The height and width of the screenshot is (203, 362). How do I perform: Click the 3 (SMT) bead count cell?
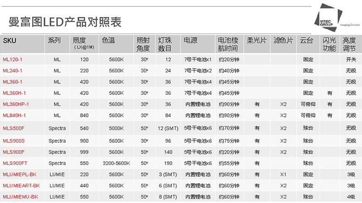pyautogui.click(x=168, y=175)
